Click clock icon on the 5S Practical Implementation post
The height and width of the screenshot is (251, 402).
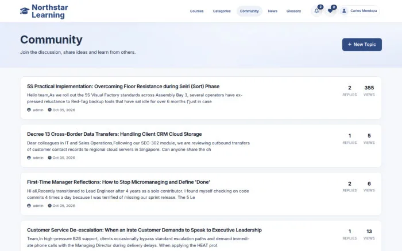49,110
